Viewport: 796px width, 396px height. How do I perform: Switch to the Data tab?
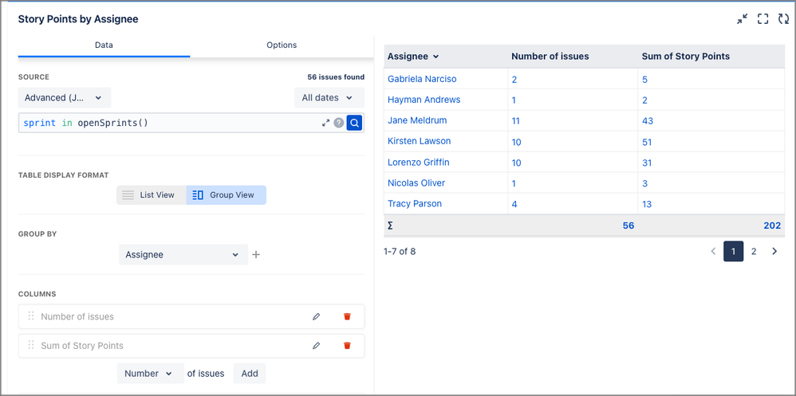(104, 45)
